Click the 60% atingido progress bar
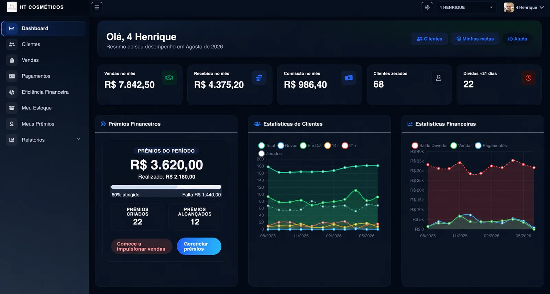This screenshot has height=294, width=550. point(166,187)
